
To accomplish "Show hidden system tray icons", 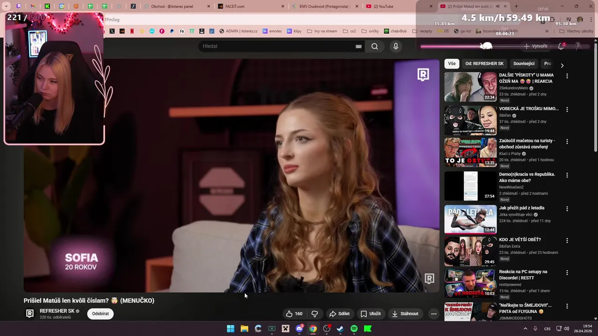I will [x=525, y=329].
